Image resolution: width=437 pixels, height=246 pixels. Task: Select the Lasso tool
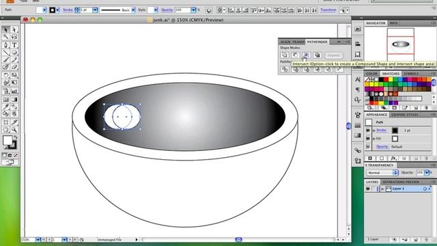click(14, 37)
